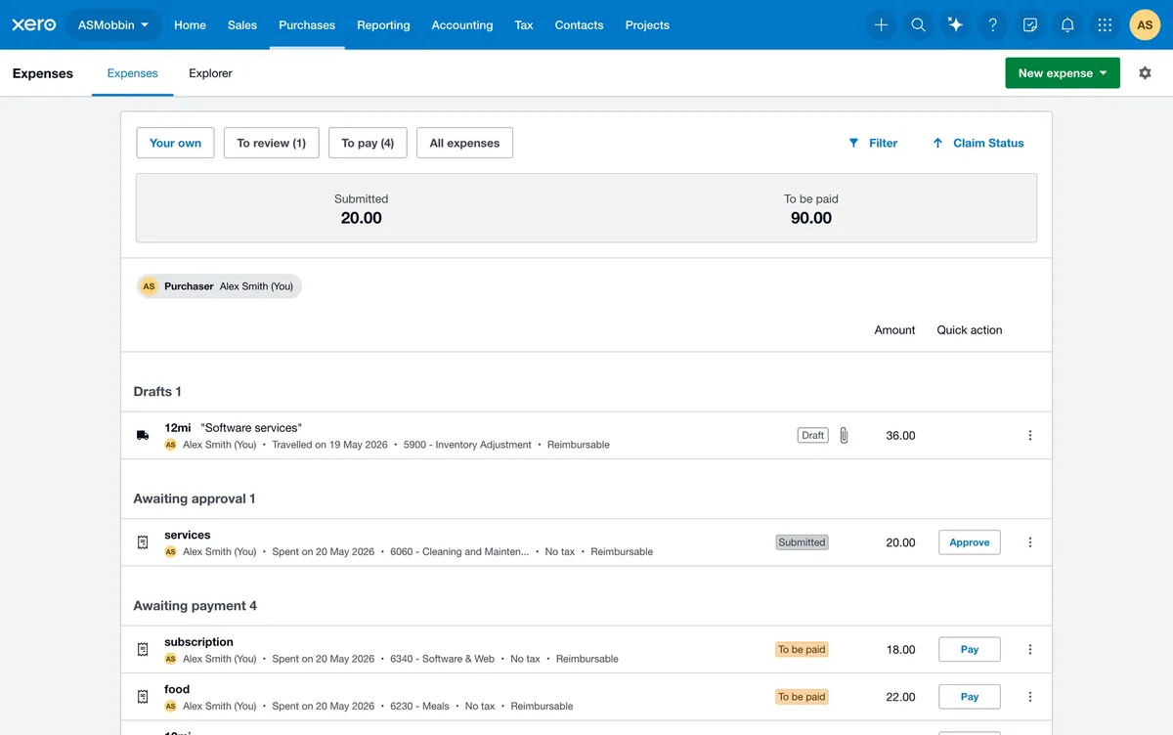Click the Xero logo
This screenshot has width=1173, height=735.
pos(34,24)
